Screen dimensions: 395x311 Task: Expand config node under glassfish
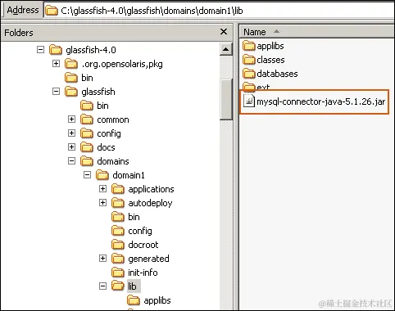(71, 133)
